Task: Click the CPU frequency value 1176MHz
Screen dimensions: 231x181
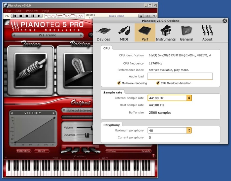Action: tap(155, 63)
